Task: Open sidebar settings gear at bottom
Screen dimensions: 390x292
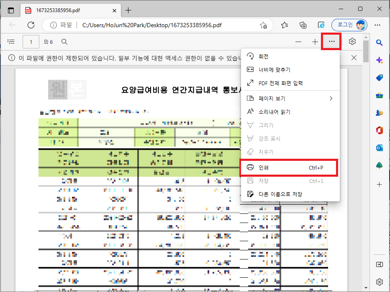Action: coord(379,282)
